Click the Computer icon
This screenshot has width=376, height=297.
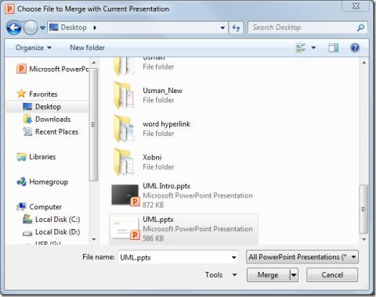21,206
